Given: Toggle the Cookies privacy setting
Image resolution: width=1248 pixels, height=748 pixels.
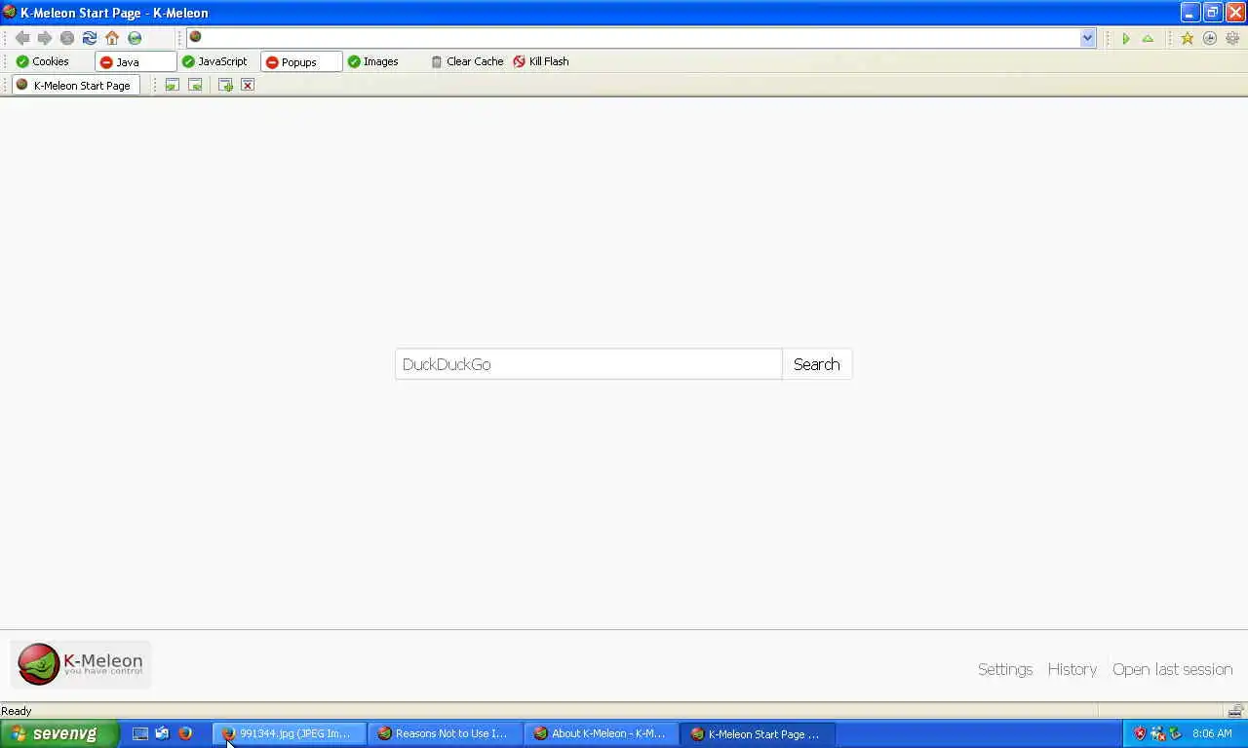Looking at the screenshot, I should 42,61.
